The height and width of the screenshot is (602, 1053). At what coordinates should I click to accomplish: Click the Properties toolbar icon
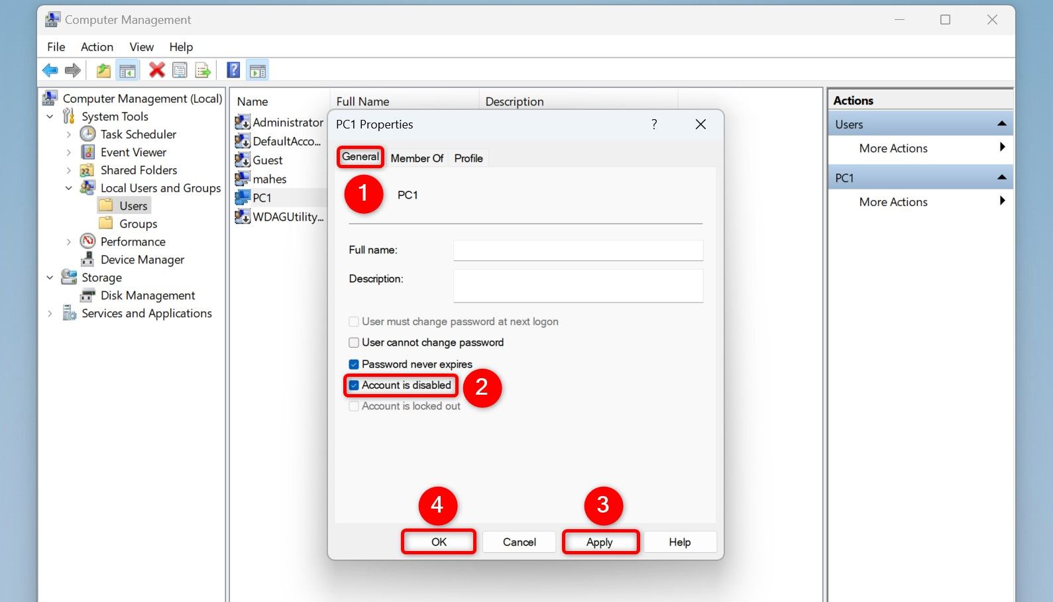coord(180,70)
